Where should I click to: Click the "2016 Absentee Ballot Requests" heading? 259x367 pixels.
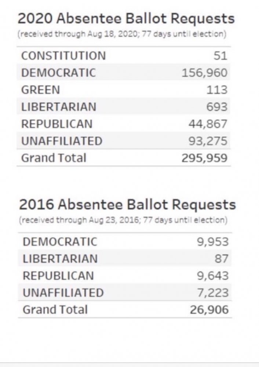tap(127, 204)
